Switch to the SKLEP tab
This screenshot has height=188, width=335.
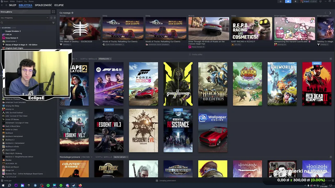(13, 5)
